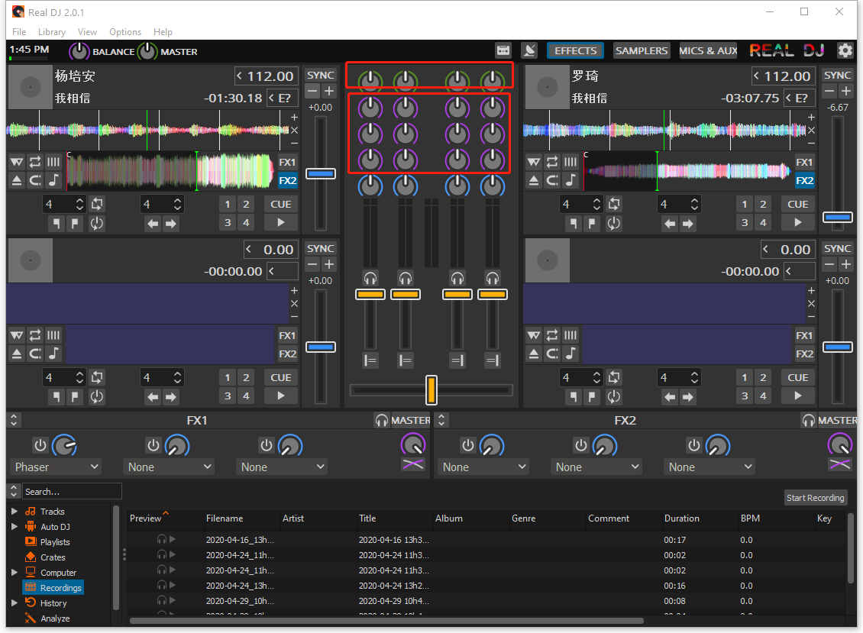Click the beatgrid icon on the right deck
Image resolution: width=863 pixels, height=633 pixels.
click(570, 162)
